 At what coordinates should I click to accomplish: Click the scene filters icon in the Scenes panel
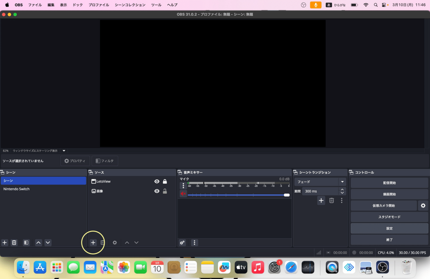click(26, 242)
